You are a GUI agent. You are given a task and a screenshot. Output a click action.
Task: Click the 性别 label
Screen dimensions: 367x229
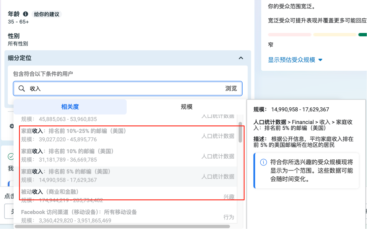coord(14,36)
